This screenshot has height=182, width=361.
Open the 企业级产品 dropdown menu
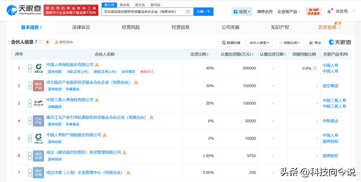[x=289, y=12]
